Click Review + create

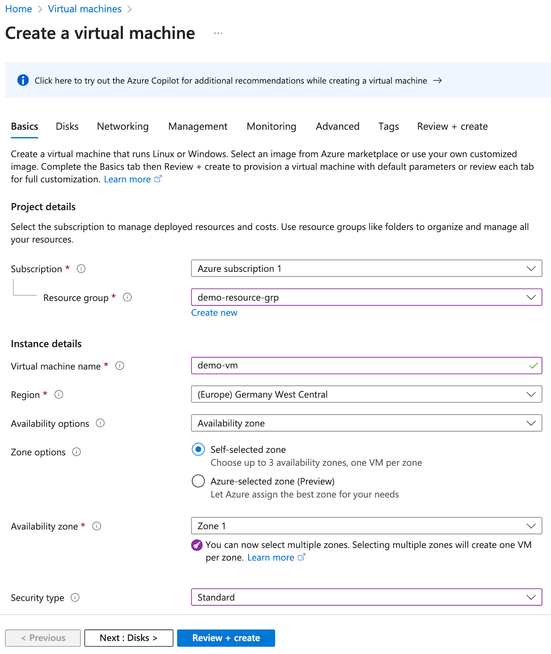[x=226, y=638]
